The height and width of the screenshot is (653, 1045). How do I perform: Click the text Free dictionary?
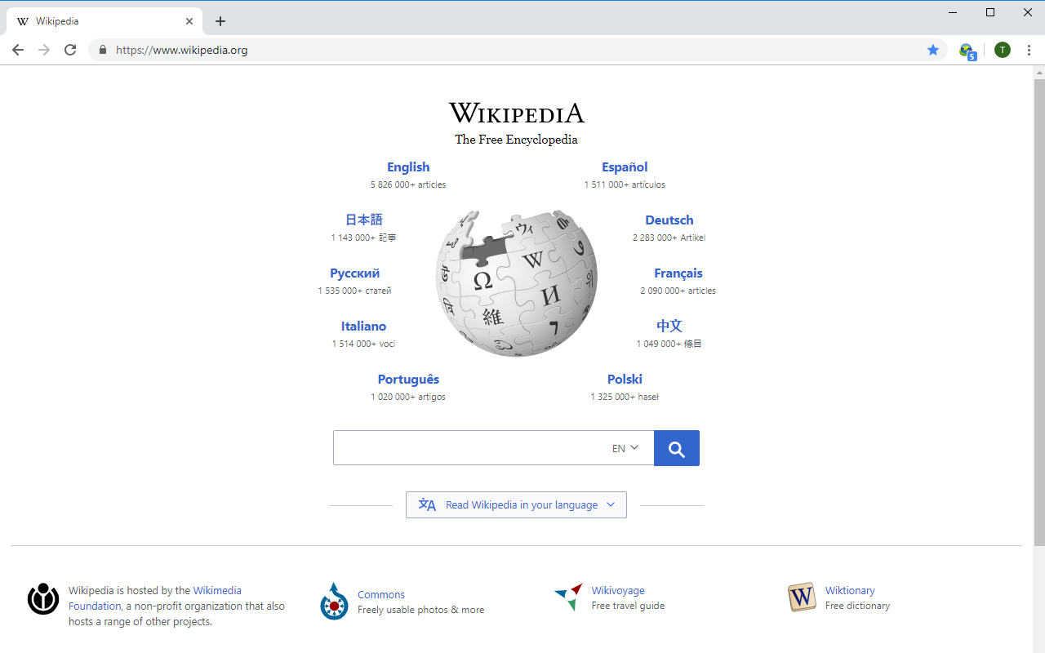[857, 606]
